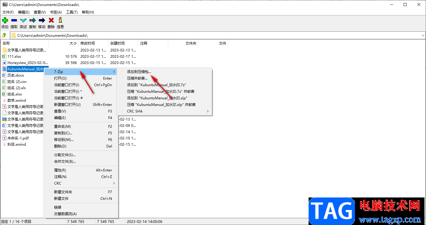Click the 111.xlsx file icon
The width and height of the screenshot is (426, 225).
(x=4, y=56)
